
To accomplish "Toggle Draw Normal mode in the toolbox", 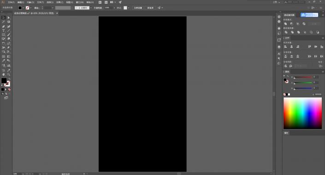I will point(3,94).
